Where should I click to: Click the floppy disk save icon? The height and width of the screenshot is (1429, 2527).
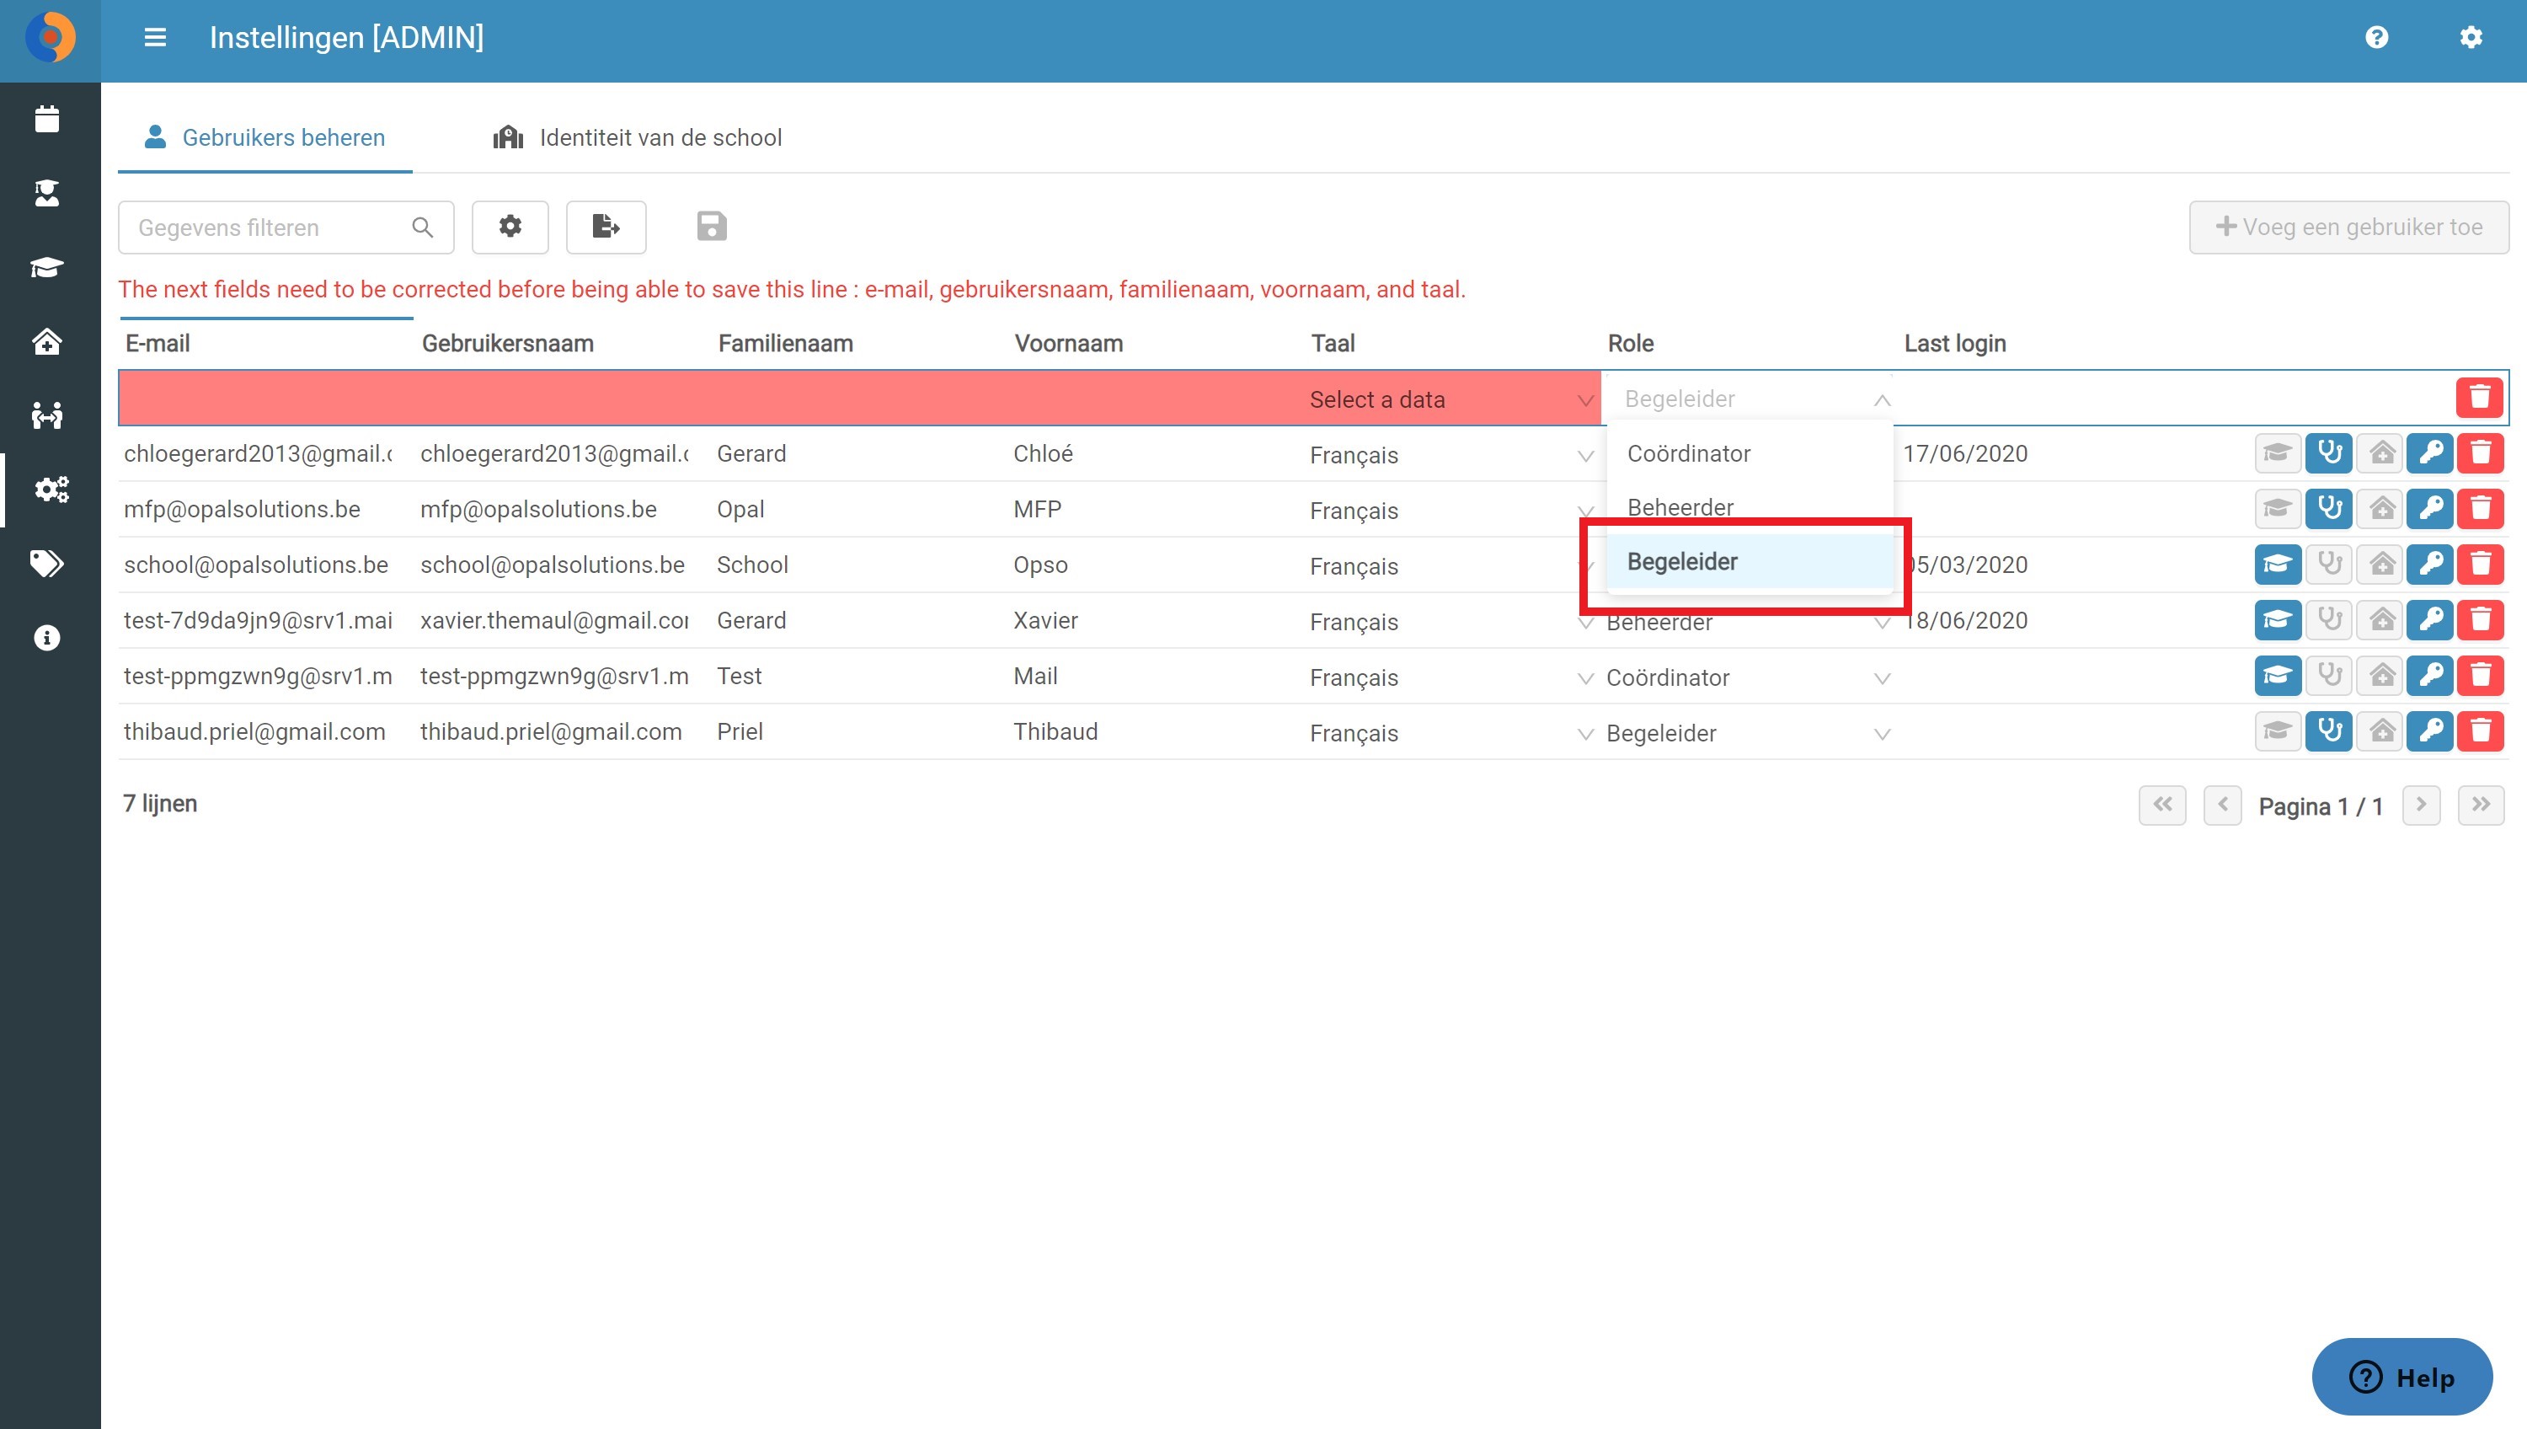click(x=712, y=227)
